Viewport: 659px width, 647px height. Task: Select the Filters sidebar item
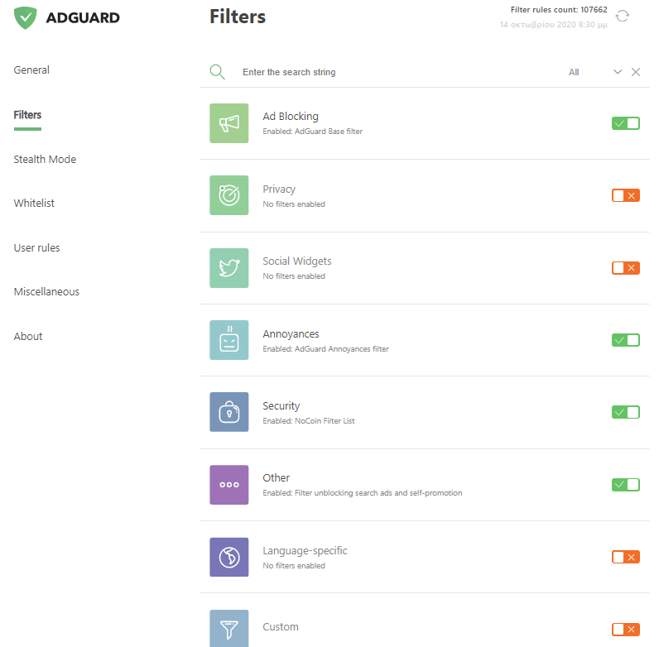pyautogui.click(x=27, y=115)
